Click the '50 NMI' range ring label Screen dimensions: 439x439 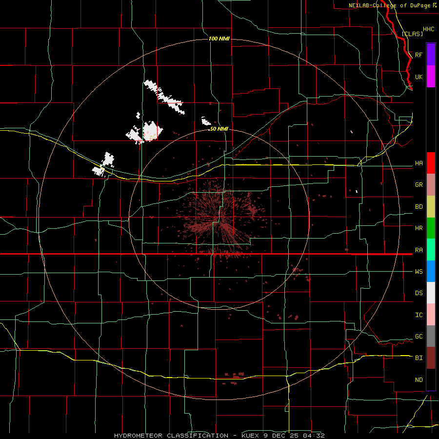[219, 129]
